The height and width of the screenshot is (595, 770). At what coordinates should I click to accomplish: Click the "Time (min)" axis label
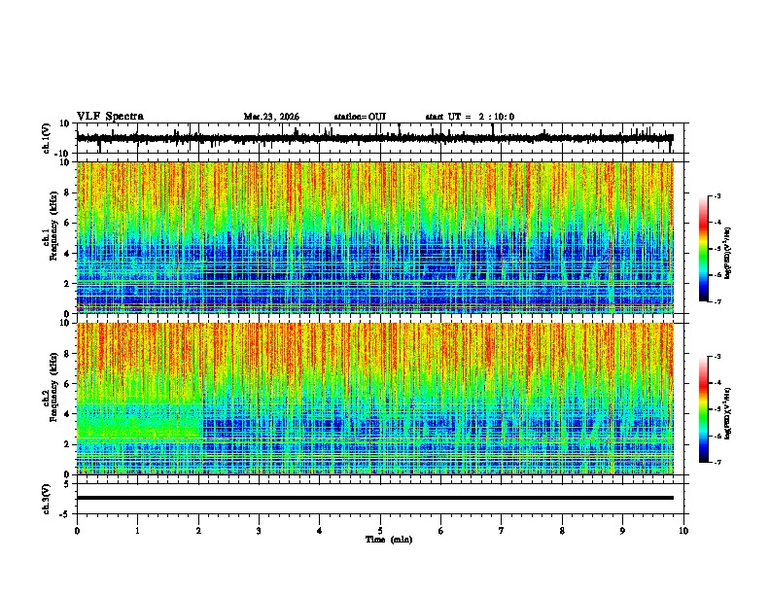(x=389, y=540)
